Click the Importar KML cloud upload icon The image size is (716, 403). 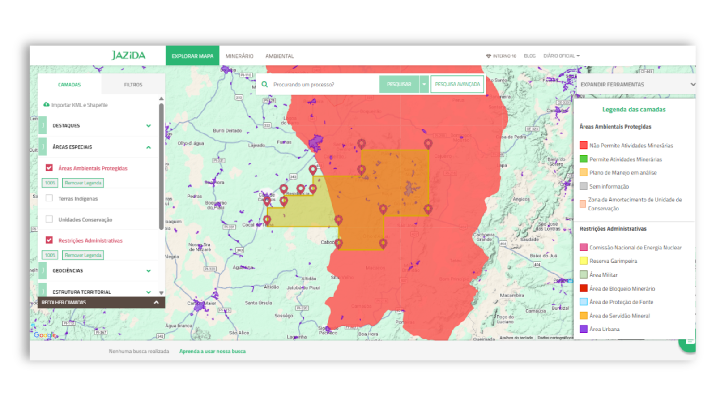(x=46, y=105)
